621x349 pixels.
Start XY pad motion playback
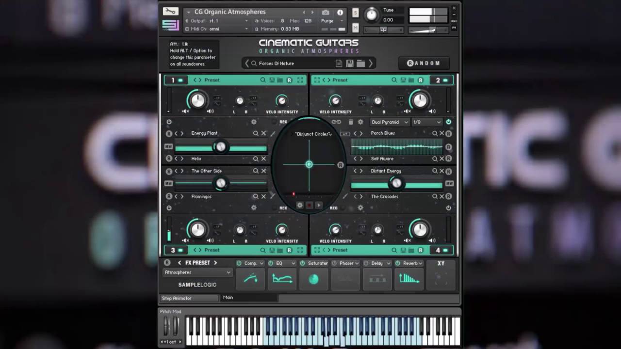(319, 206)
